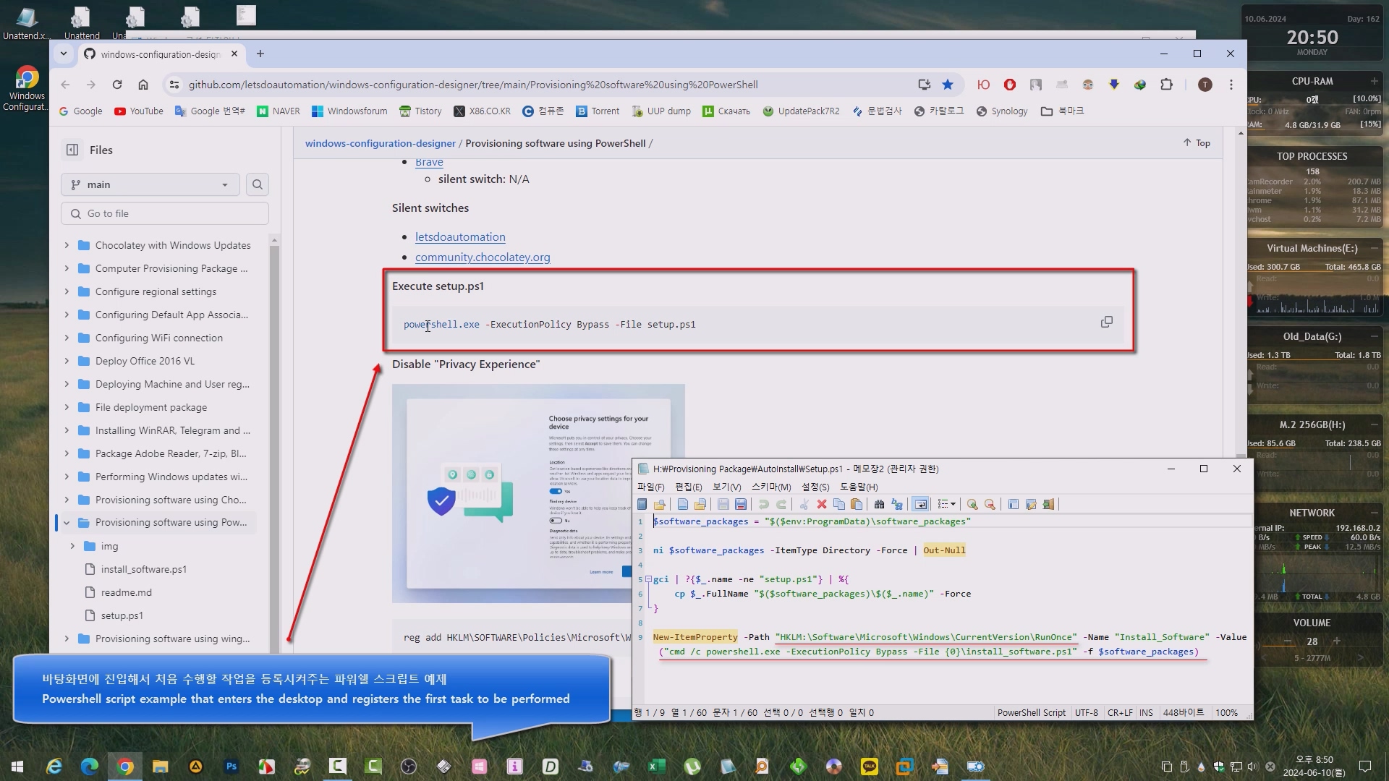The image size is (1389, 781).
Task: Toggle word wrap in Notepad2 toolbar
Action: pos(920,504)
